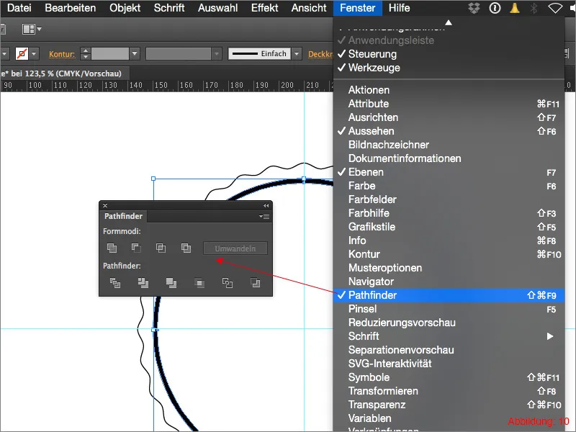Click the stroke color swatch
This screenshot has height=432, width=576.
click(x=22, y=54)
